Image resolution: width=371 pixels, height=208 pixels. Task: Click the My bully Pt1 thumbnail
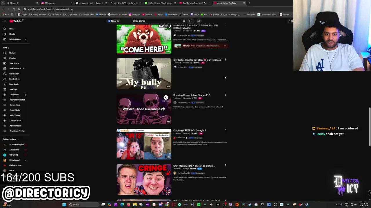pos(144,74)
